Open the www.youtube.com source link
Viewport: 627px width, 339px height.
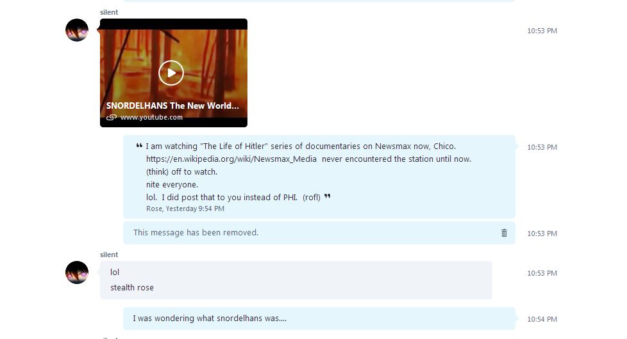pos(151,118)
